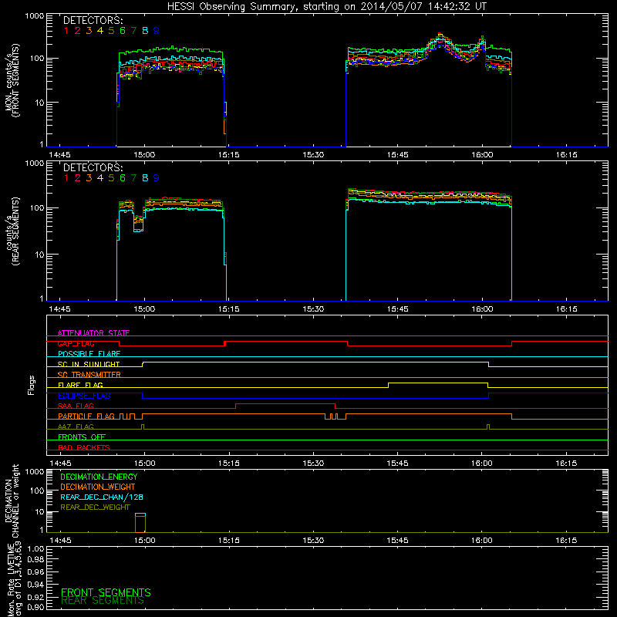
Task: Click the DECIMATION_WEIGHT legend entry
Action: pos(98,487)
